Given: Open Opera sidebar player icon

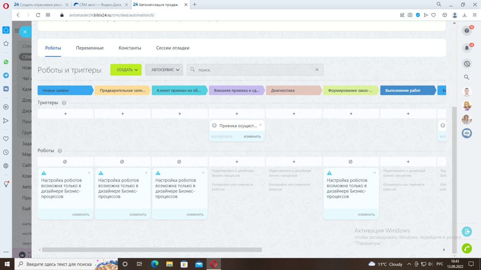Looking at the screenshot, I should 6,107.
